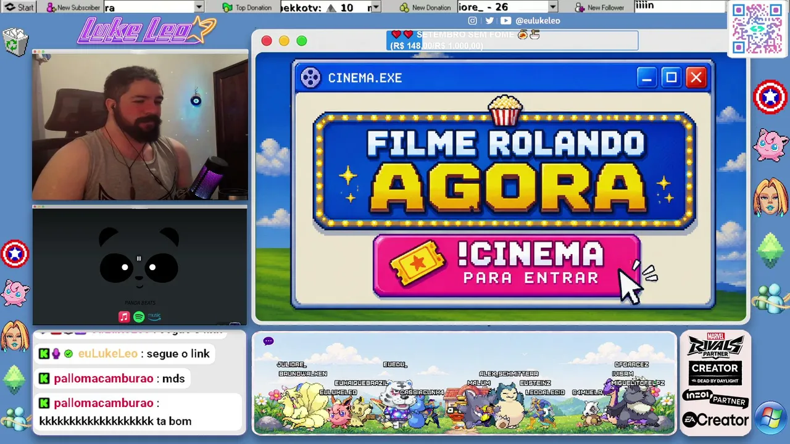Click the Captain America shield on right edge
Image resolution: width=790 pixels, height=444 pixels.
(x=770, y=97)
